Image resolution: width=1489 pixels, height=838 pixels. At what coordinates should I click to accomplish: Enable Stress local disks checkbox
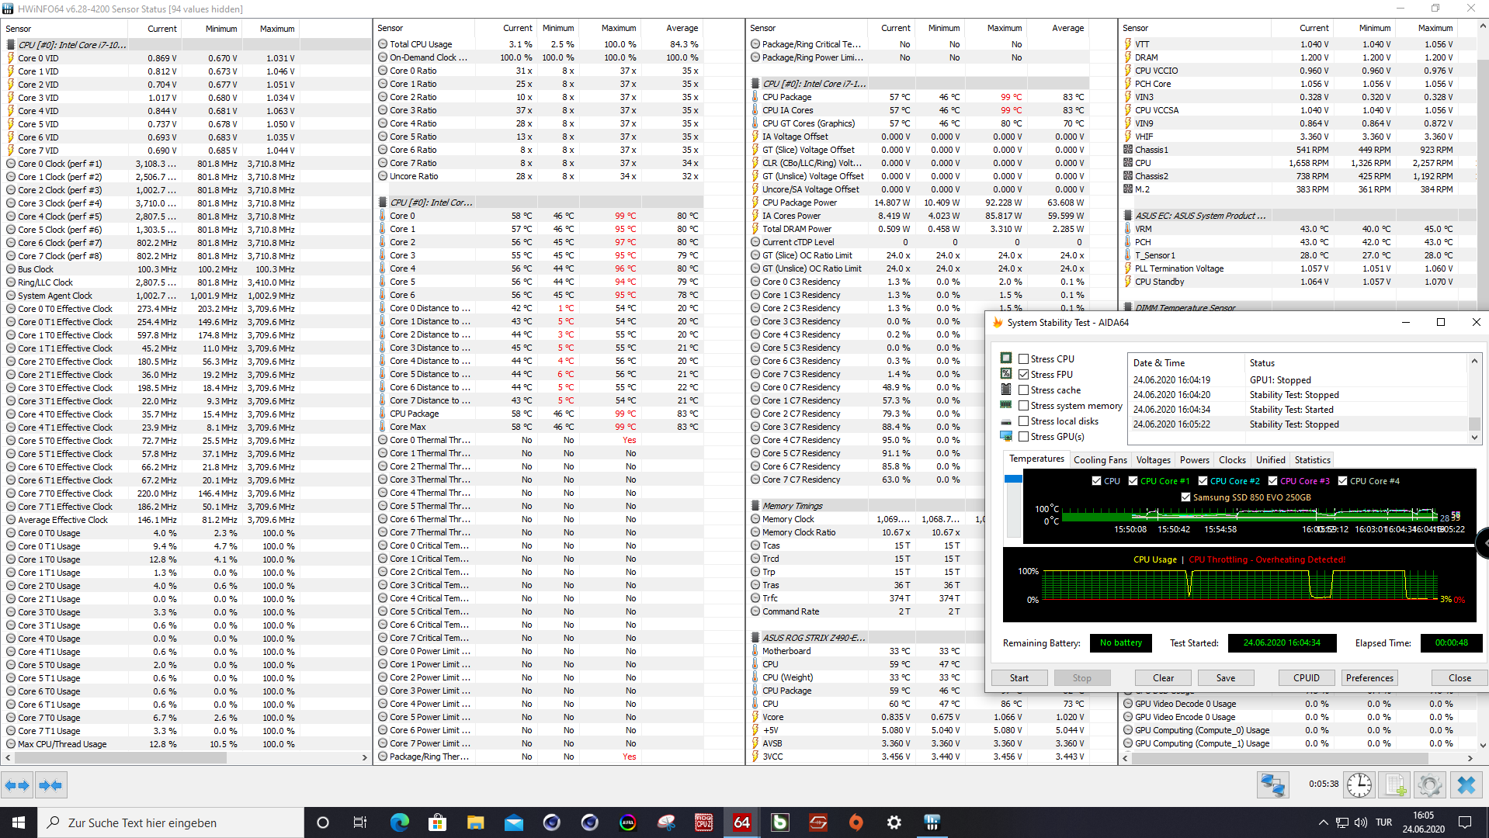click(x=1024, y=421)
